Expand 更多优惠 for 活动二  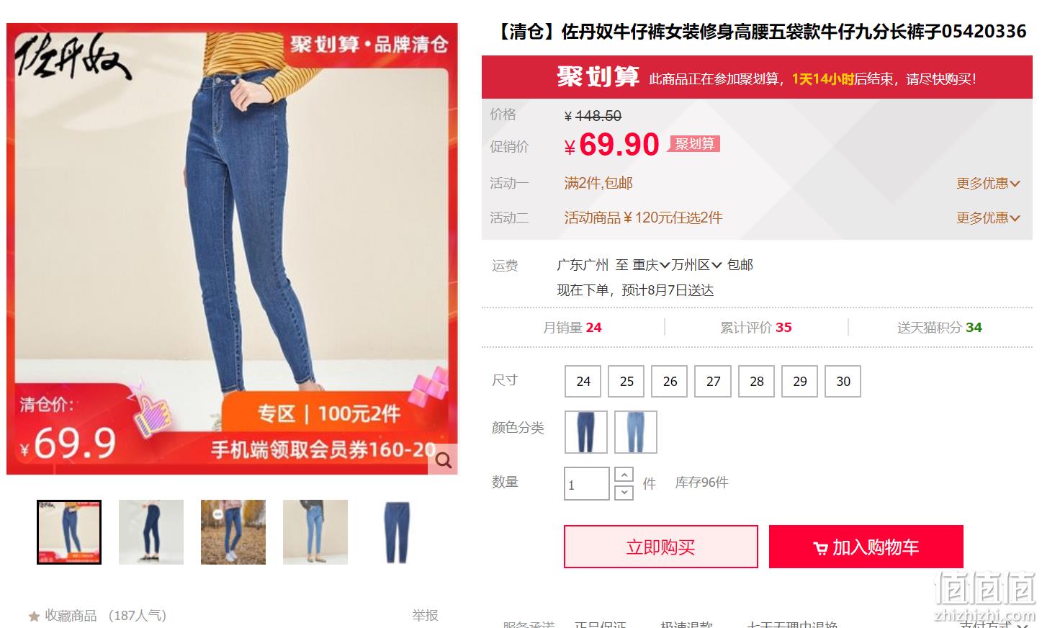point(988,217)
